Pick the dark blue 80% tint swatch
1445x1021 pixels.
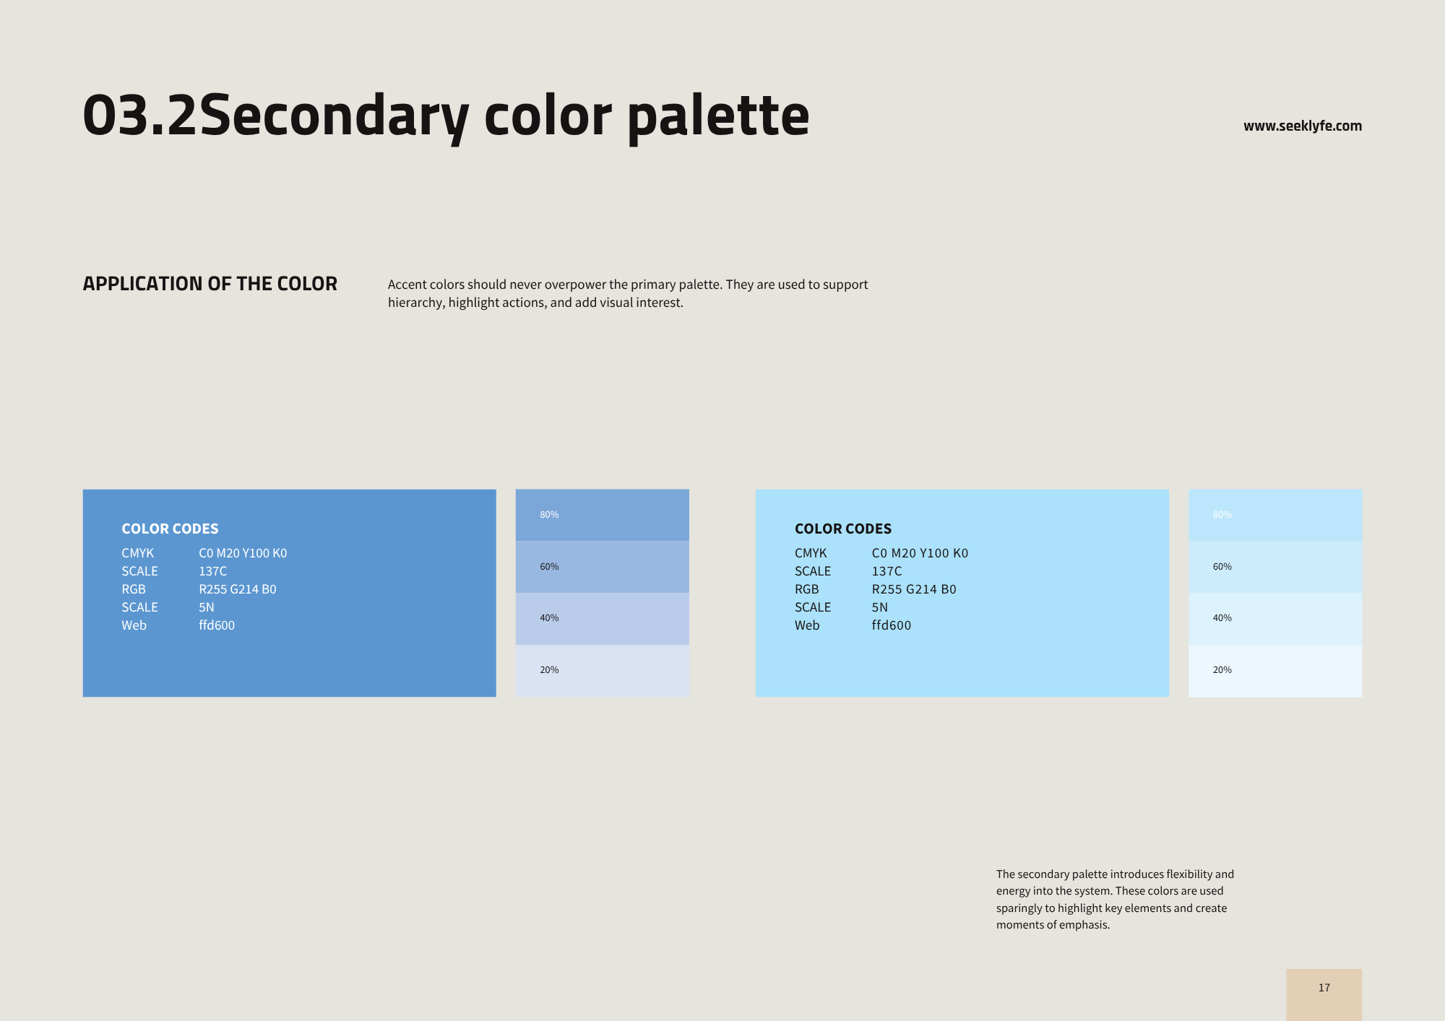click(x=603, y=515)
